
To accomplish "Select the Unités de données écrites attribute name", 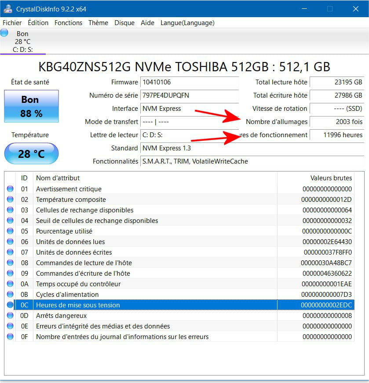I will [74, 252].
